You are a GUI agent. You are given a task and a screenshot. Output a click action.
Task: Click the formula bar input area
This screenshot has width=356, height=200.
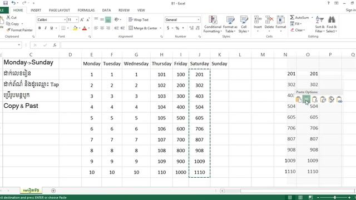coord(207,45)
